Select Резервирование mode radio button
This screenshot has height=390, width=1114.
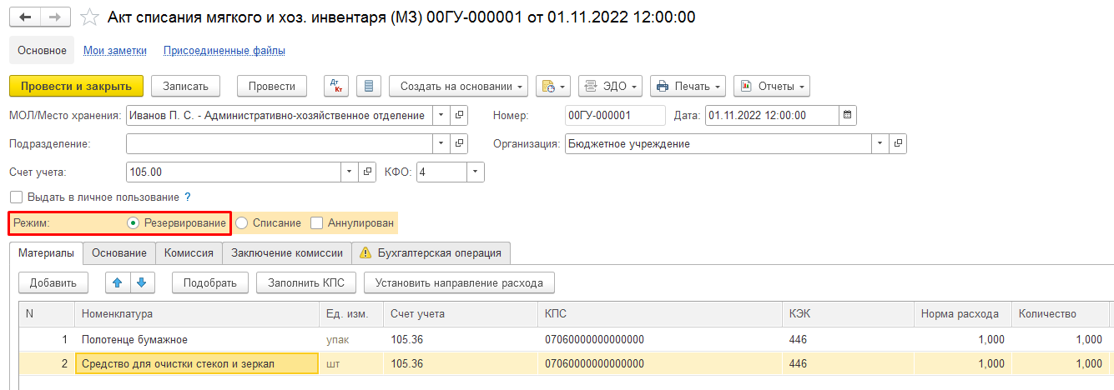point(134,223)
